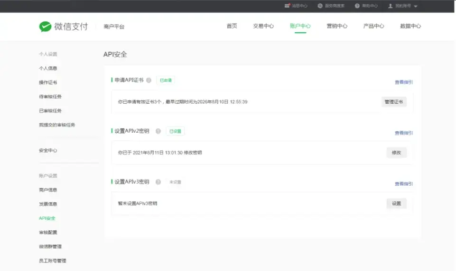Screen dimensions: 456x271
Task: Select 员工账号管理 in the sidebar
Action: coord(53,261)
